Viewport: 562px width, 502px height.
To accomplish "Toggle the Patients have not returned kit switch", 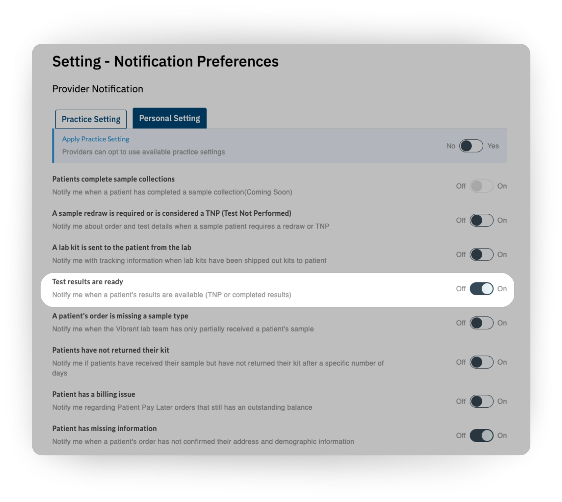I will (481, 362).
